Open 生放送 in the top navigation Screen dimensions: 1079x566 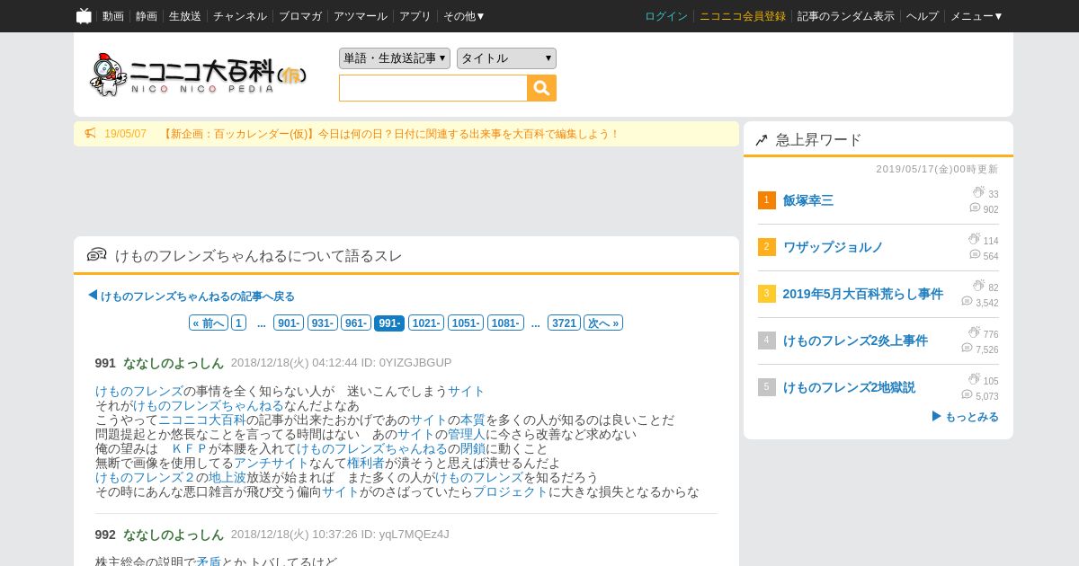(185, 16)
